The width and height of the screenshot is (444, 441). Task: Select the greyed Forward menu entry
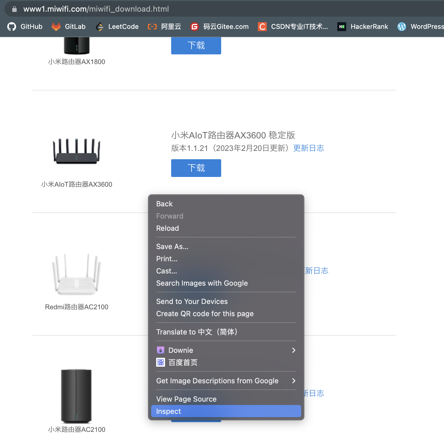[x=226, y=216]
